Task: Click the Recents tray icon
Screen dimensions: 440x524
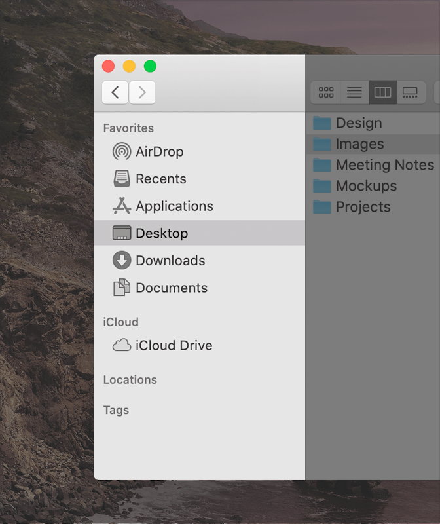Action: 122,178
